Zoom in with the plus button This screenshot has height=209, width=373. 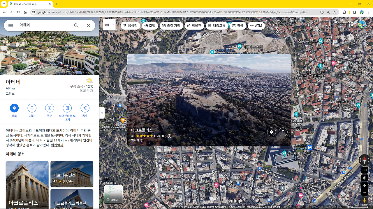click(365, 185)
